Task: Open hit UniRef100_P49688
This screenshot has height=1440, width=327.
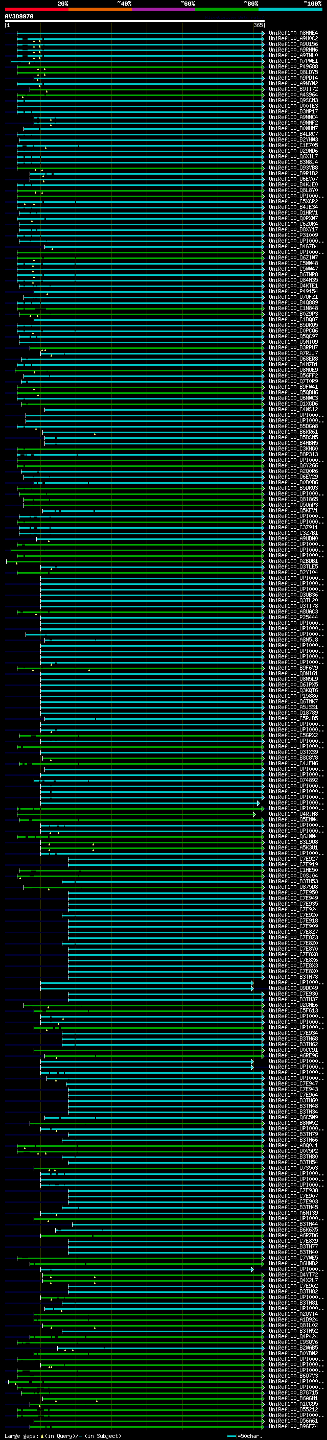Action: pyautogui.click(x=293, y=66)
